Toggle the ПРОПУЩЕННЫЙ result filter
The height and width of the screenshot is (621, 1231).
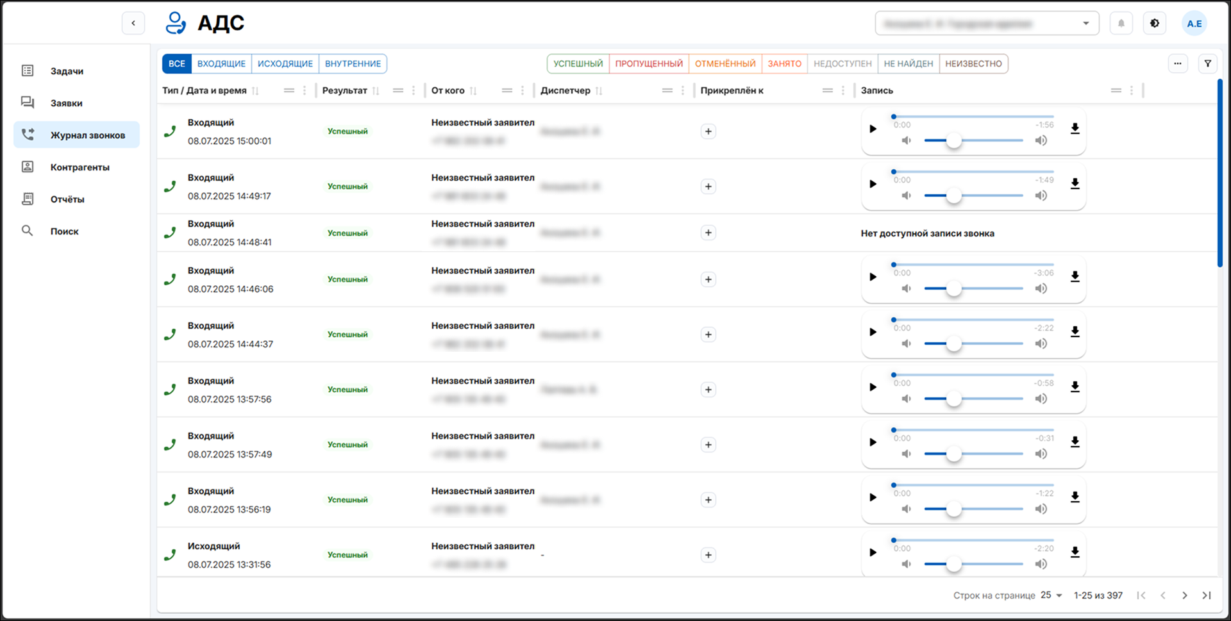[x=648, y=63]
